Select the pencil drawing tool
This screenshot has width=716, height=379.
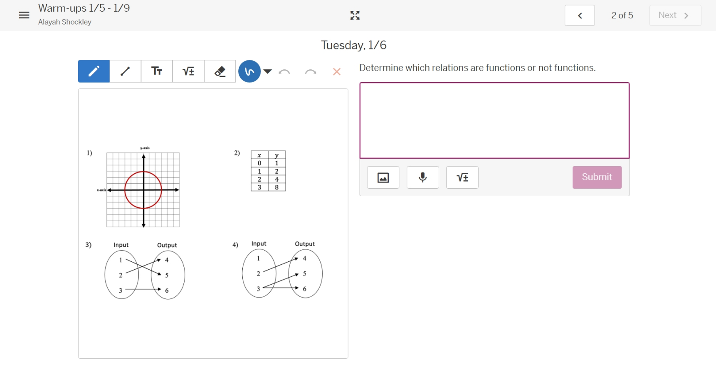(94, 71)
